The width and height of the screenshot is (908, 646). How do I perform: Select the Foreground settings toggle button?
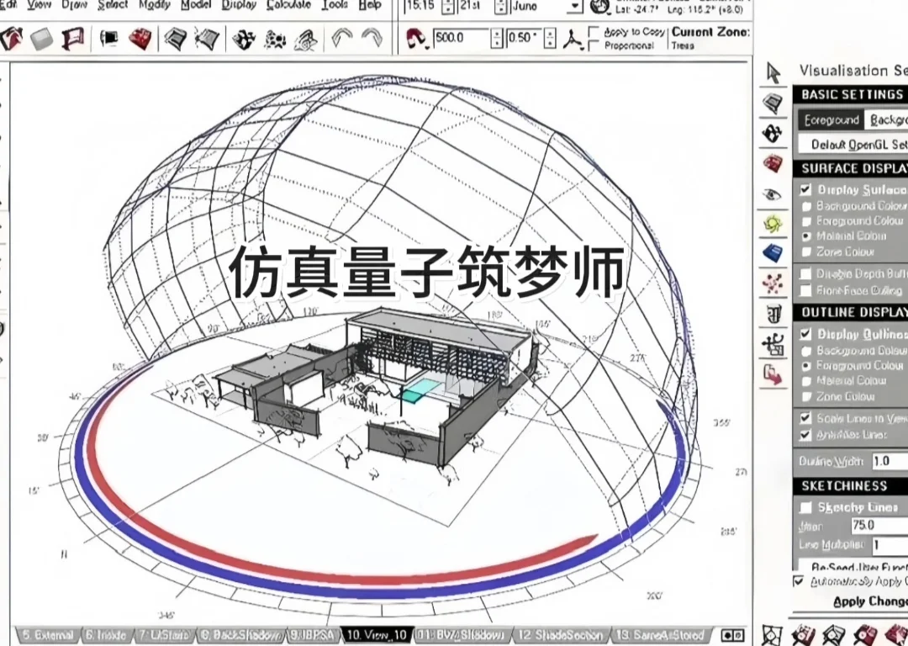831,120
